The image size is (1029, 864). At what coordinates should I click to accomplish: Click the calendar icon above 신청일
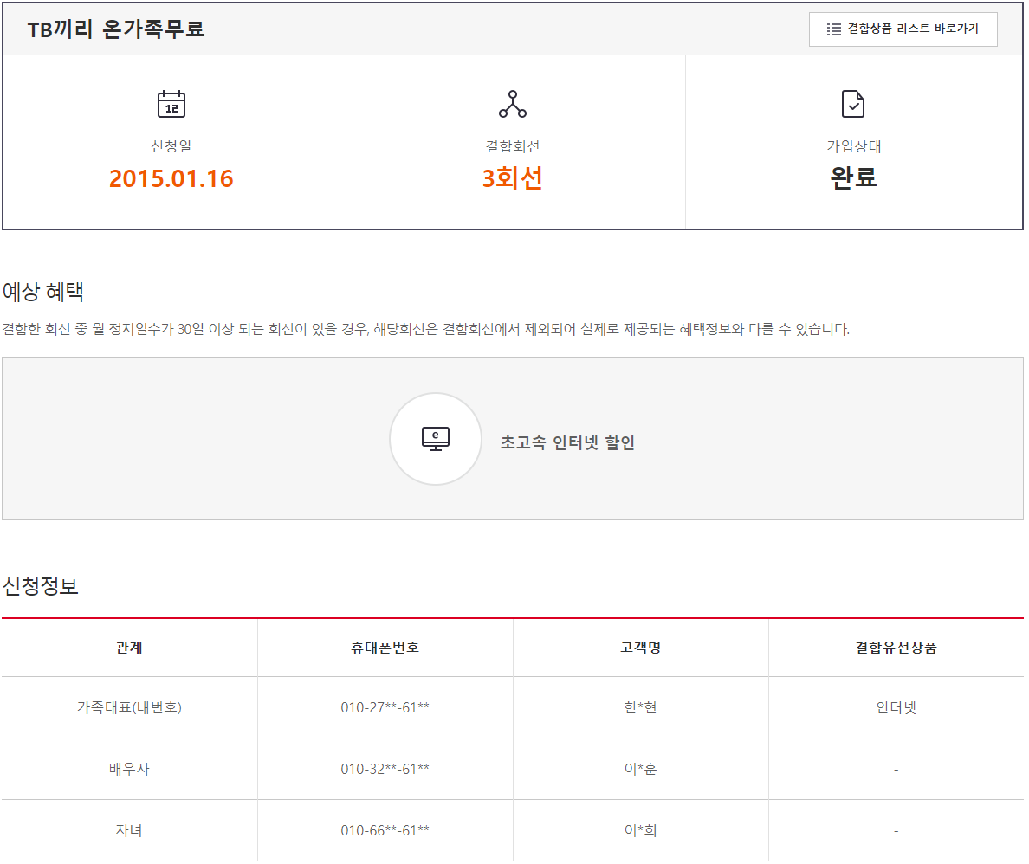[171, 104]
